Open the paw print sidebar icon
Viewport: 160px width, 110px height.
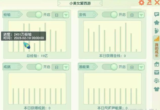click(157, 31)
